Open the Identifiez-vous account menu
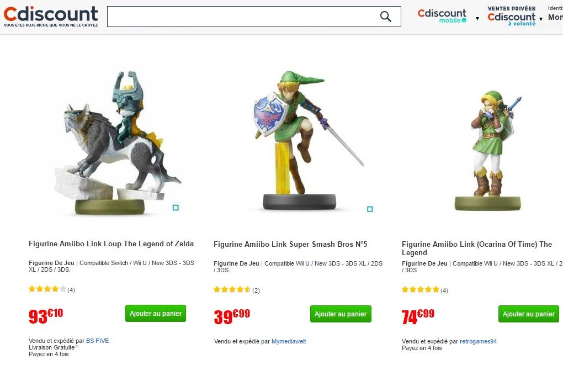 pos(555,14)
